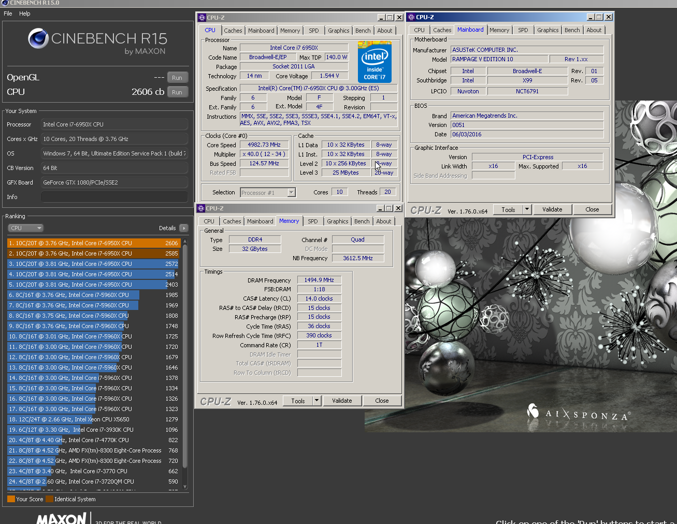Click the ranking scrollbar up arrow
This screenshot has height=524, width=677.
pyautogui.click(x=185, y=242)
